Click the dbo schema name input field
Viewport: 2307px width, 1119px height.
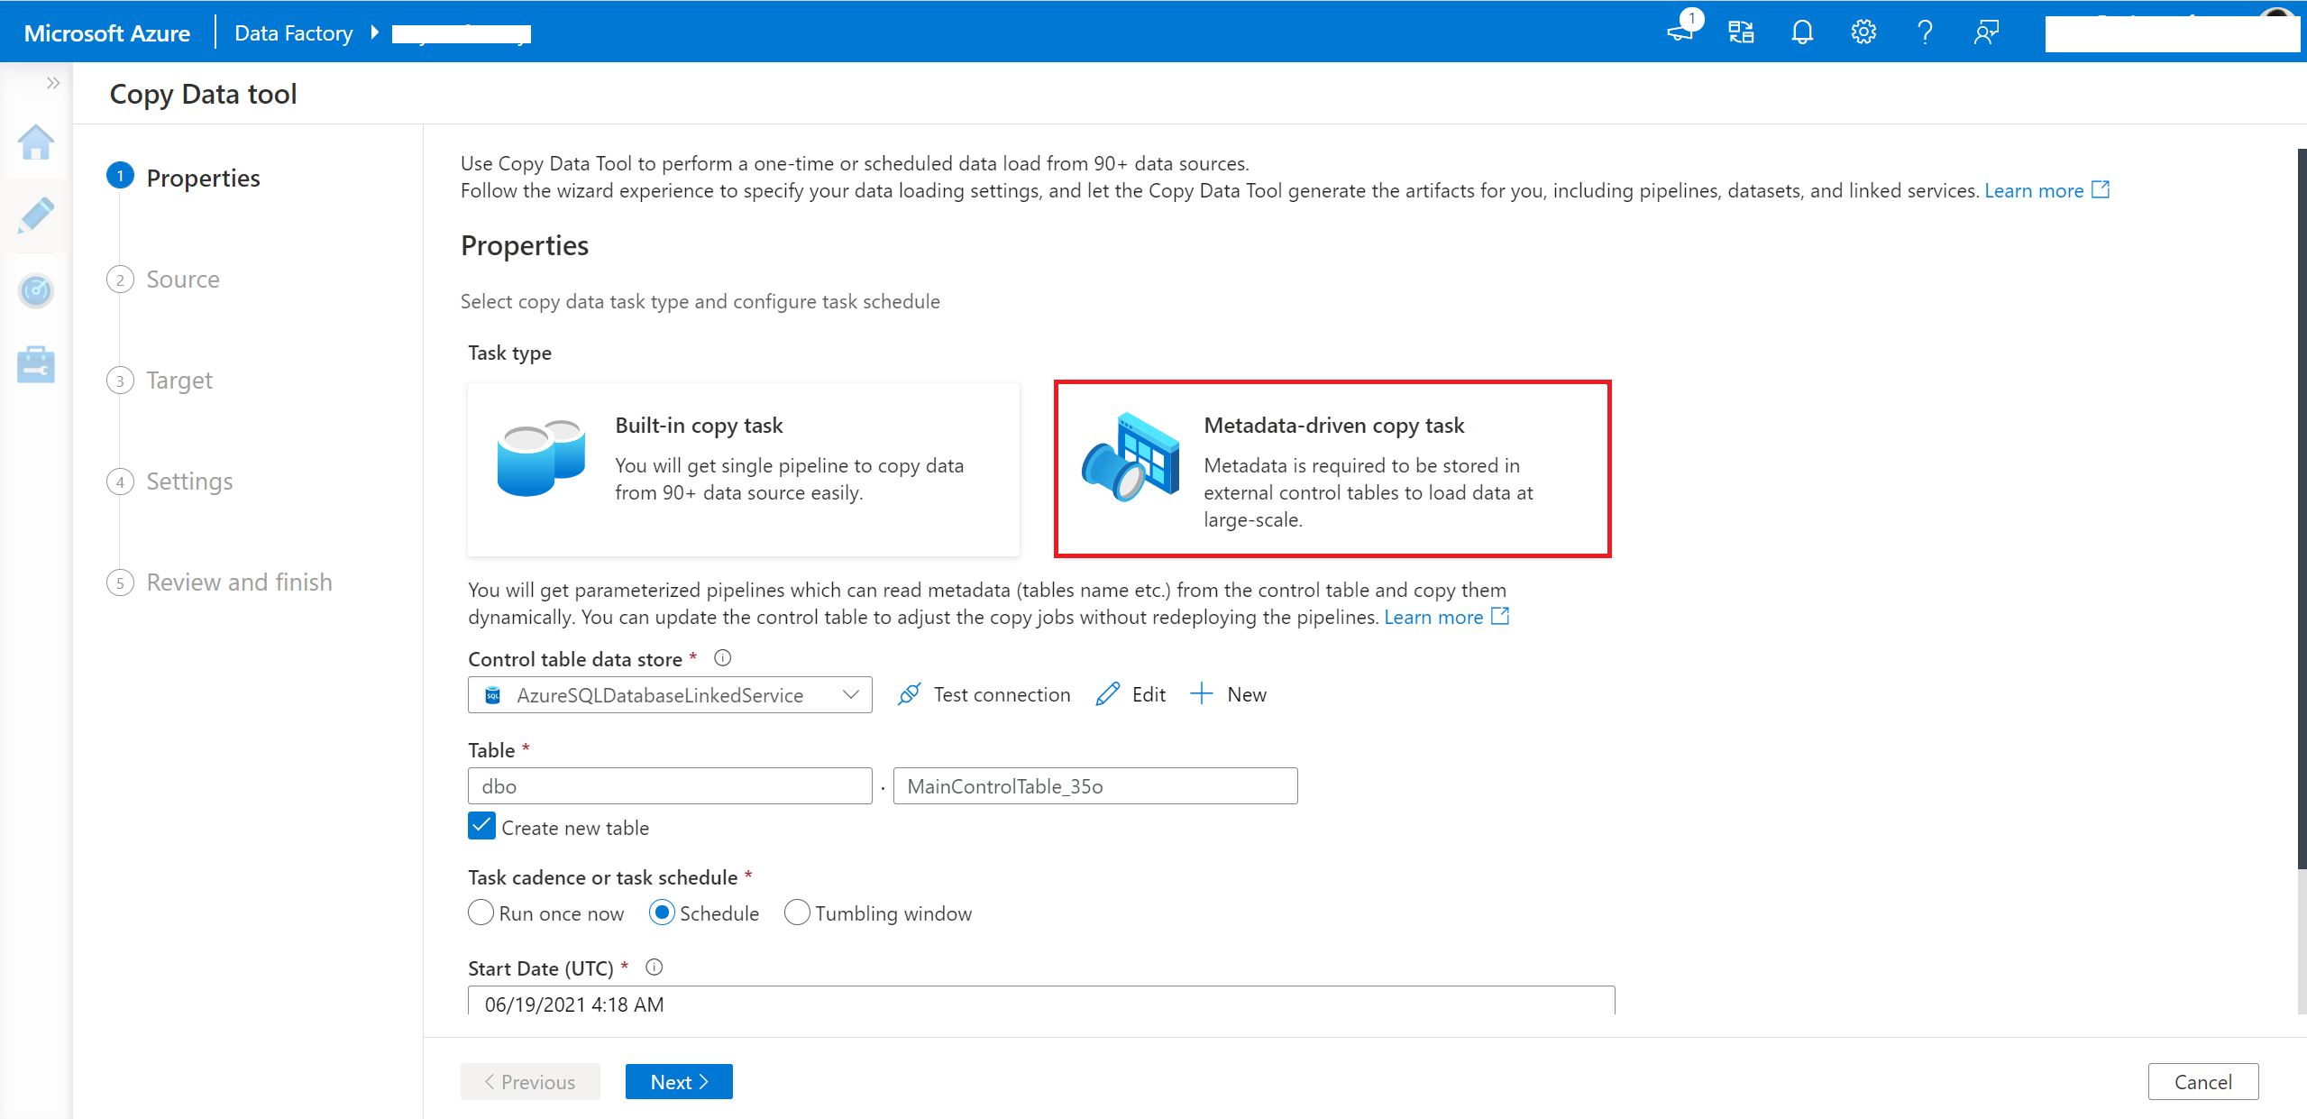point(670,784)
